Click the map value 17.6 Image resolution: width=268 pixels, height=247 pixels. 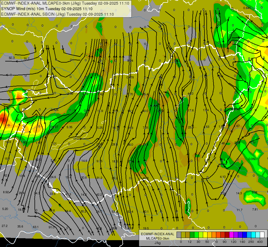point(191,110)
